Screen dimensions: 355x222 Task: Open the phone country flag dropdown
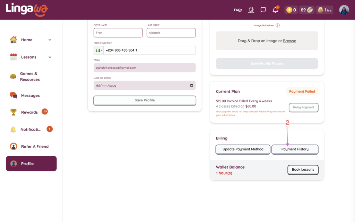point(98,50)
